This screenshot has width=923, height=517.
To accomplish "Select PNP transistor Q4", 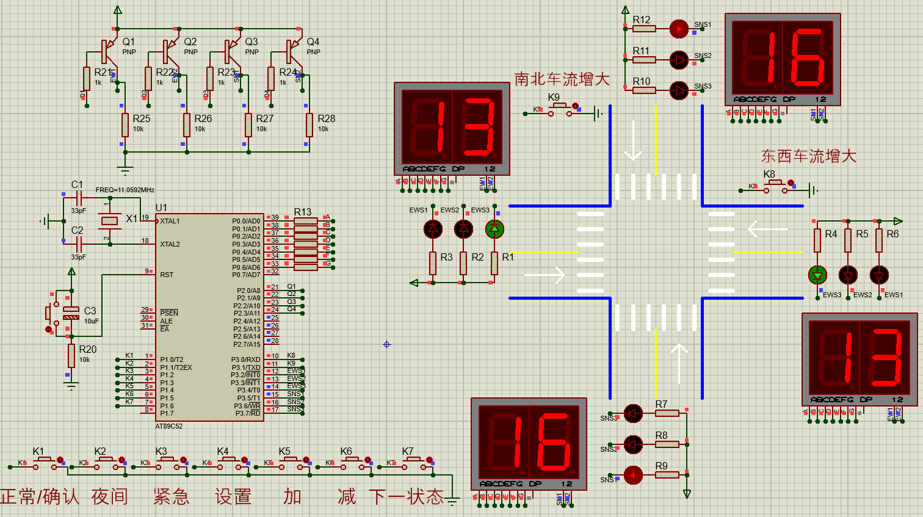I will pyautogui.click(x=294, y=51).
